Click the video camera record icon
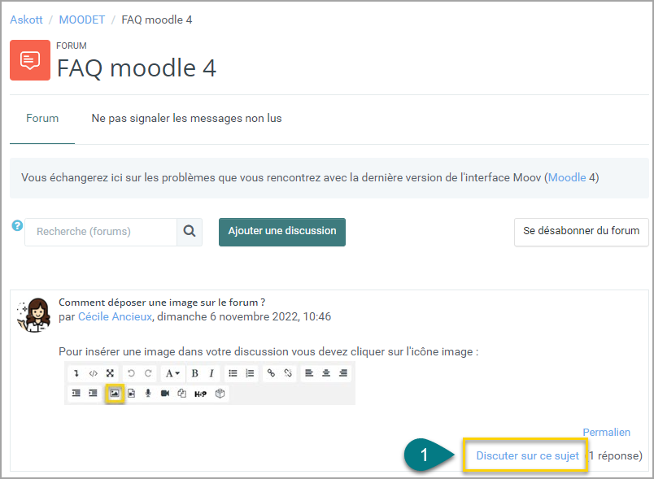Image resolution: width=654 pixels, height=479 pixels. [x=165, y=393]
